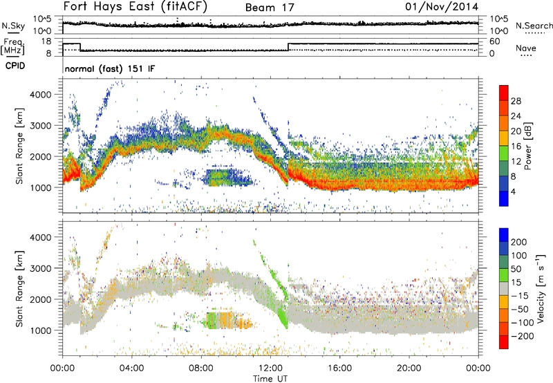Click the 'Freq. [MHz]' label
This screenshot has height=383, width=553.
12,46
